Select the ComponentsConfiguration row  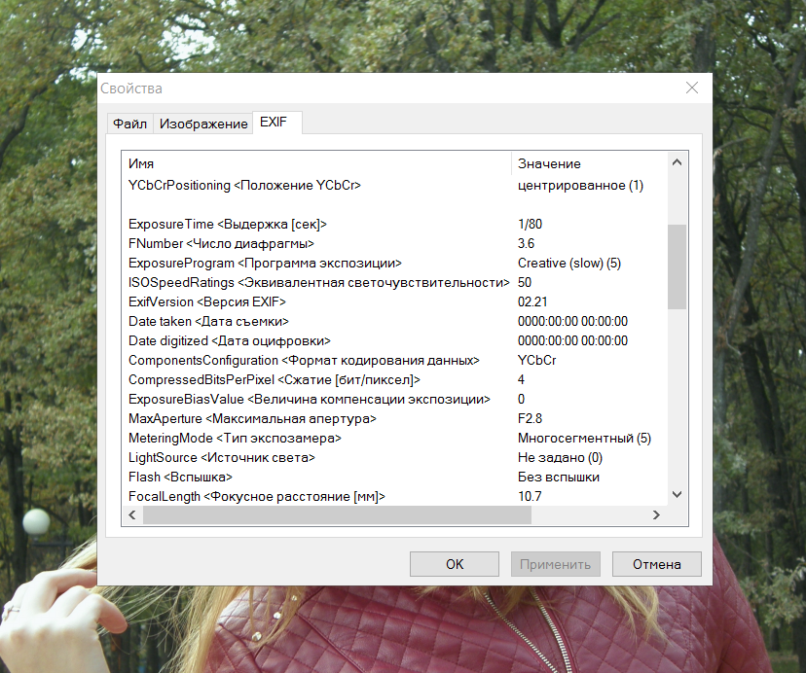[395, 360]
